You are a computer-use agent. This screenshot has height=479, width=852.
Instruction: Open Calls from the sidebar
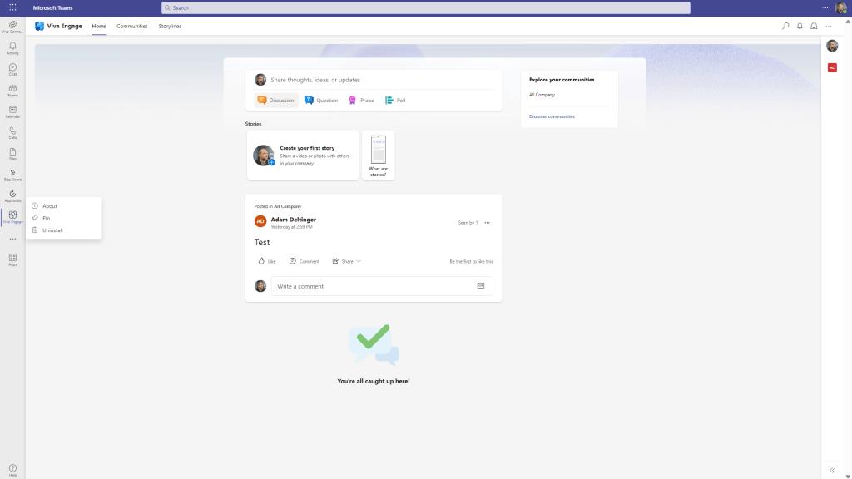(x=12, y=132)
